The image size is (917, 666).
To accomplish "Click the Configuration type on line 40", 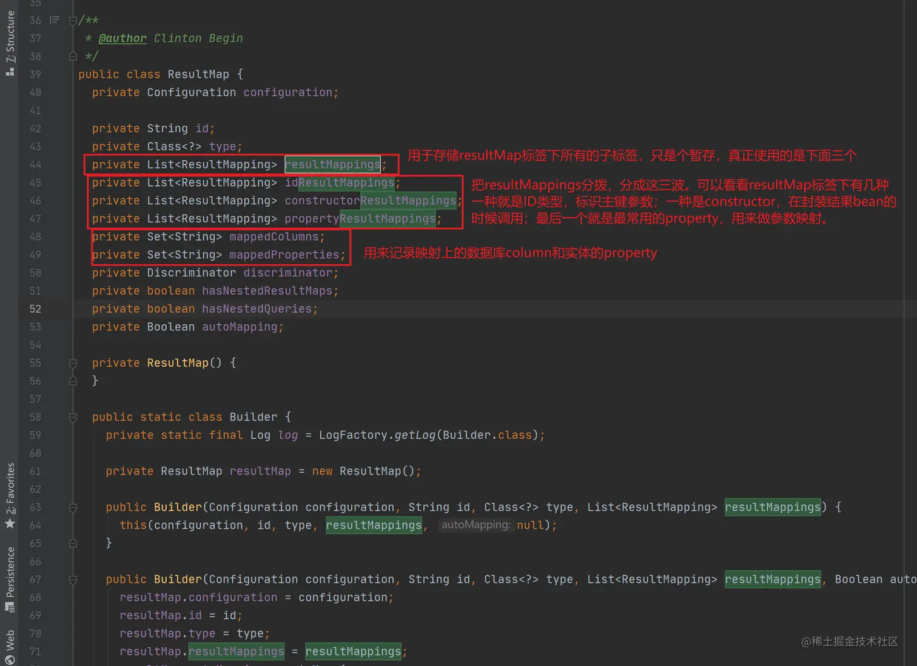I will tap(192, 92).
